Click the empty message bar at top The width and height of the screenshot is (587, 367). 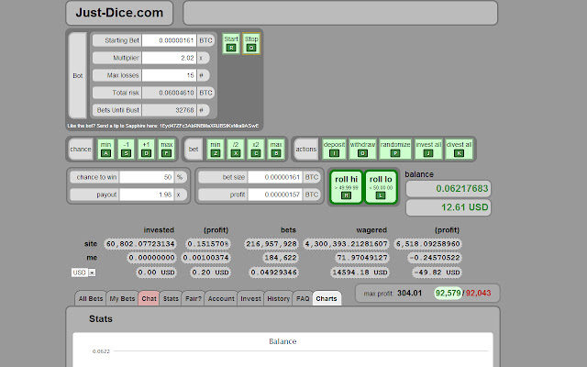340,13
